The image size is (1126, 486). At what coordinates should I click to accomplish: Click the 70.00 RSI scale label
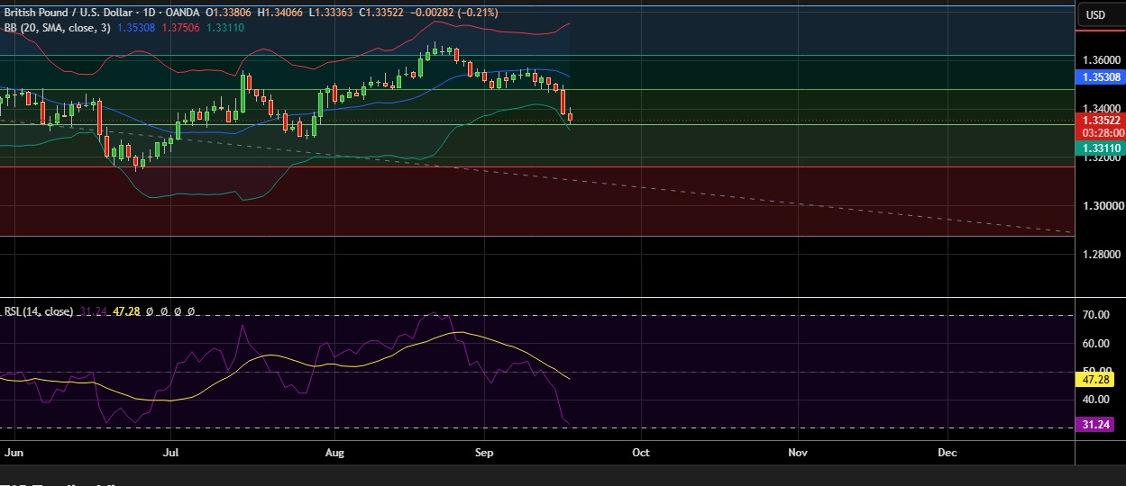[1096, 315]
